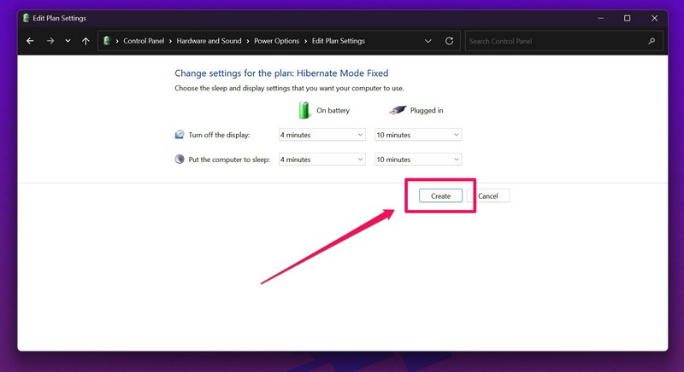Maximize the Edit Plan Settings window
The height and width of the screenshot is (372, 684).
pyautogui.click(x=627, y=18)
